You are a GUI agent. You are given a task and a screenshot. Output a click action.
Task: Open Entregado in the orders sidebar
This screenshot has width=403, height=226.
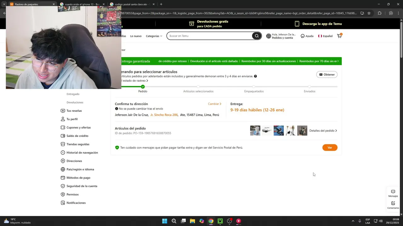pyautogui.click(x=73, y=94)
